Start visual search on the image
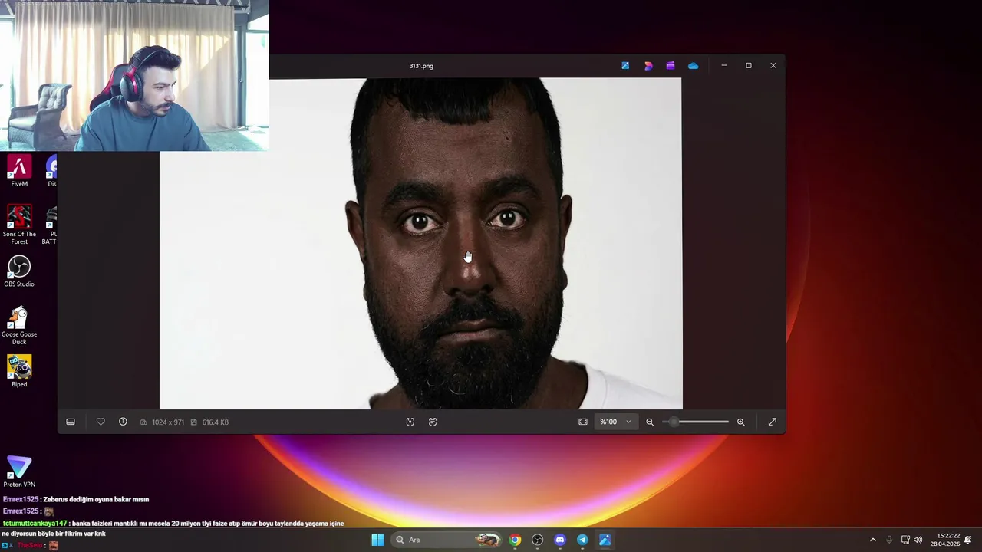This screenshot has height=552, width=982. [410, 422]
